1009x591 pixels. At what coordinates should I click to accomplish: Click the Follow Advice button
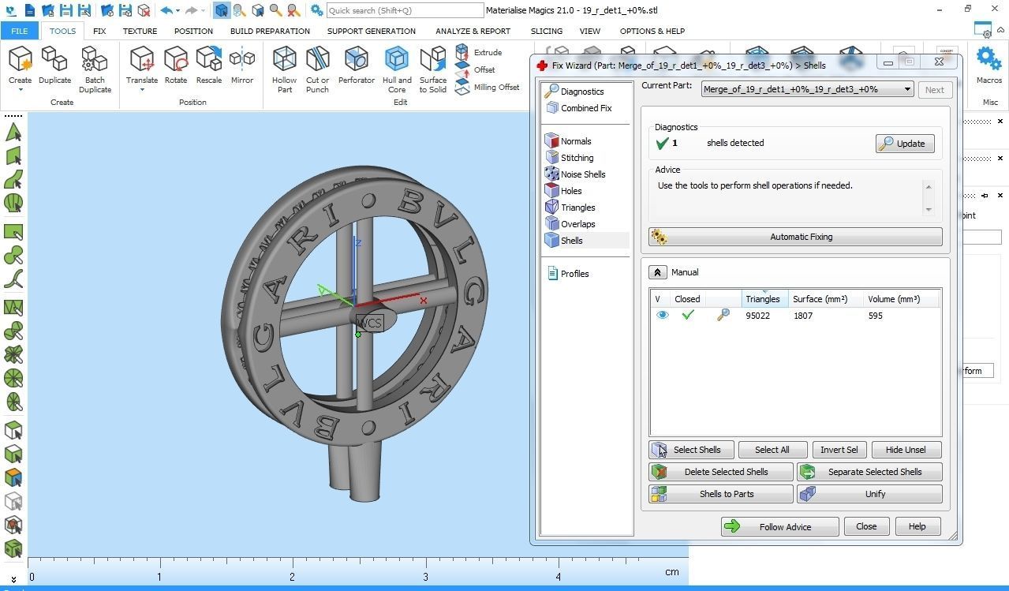tap(779, 526)
